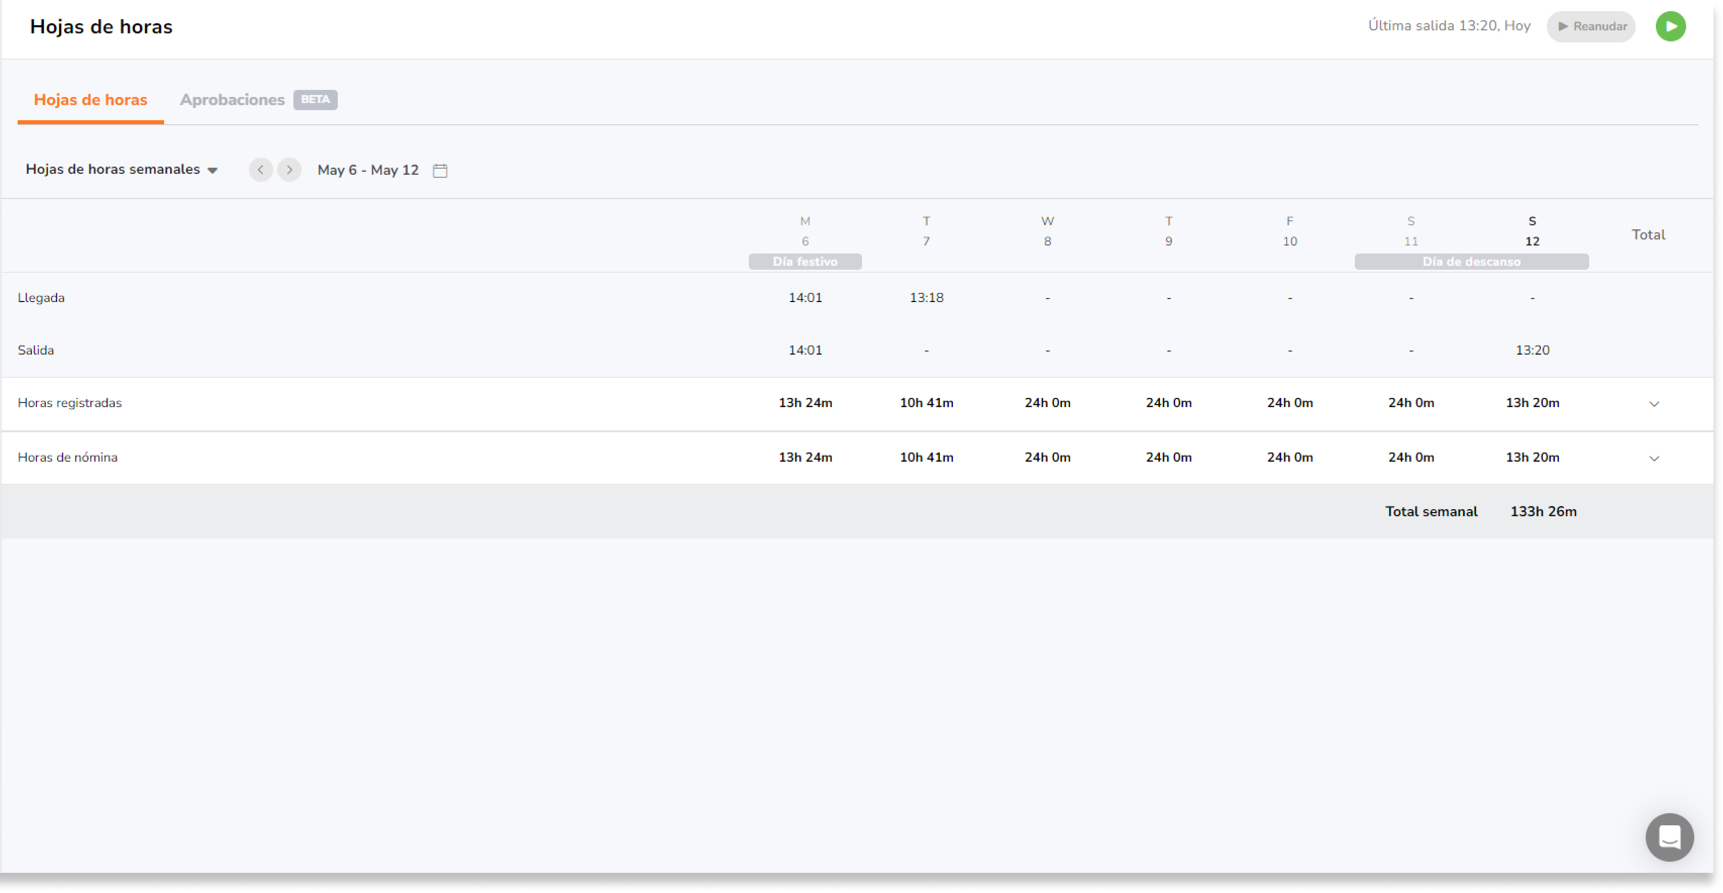
Task: Click Horas registradas 13h 24m for Monday
Action: [804, 403]
